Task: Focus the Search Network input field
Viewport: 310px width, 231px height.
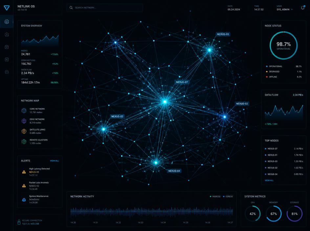Action: click(105, 8)
